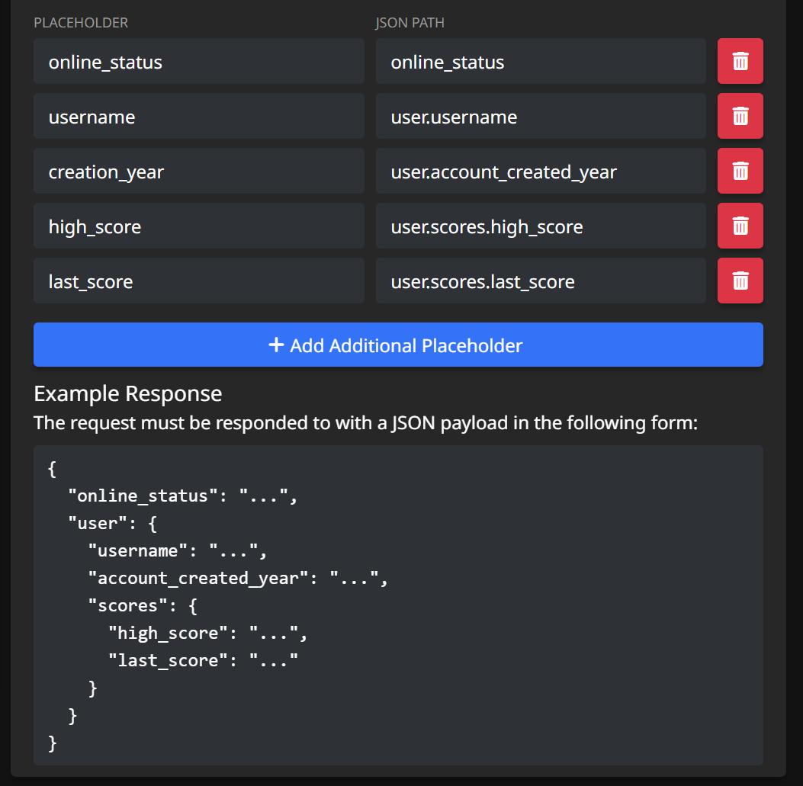Delete the online_status placeholder row
This screenshot has width=803, height=786.
[x=740, y=61]
